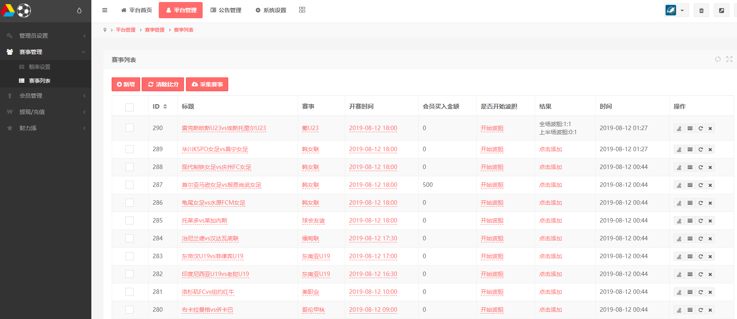
Task: Click 点击添加 result link for row 288
Action: coord(550,167)
